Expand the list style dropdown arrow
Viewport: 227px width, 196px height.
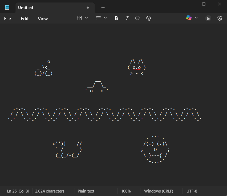click(x=105, y=18)
